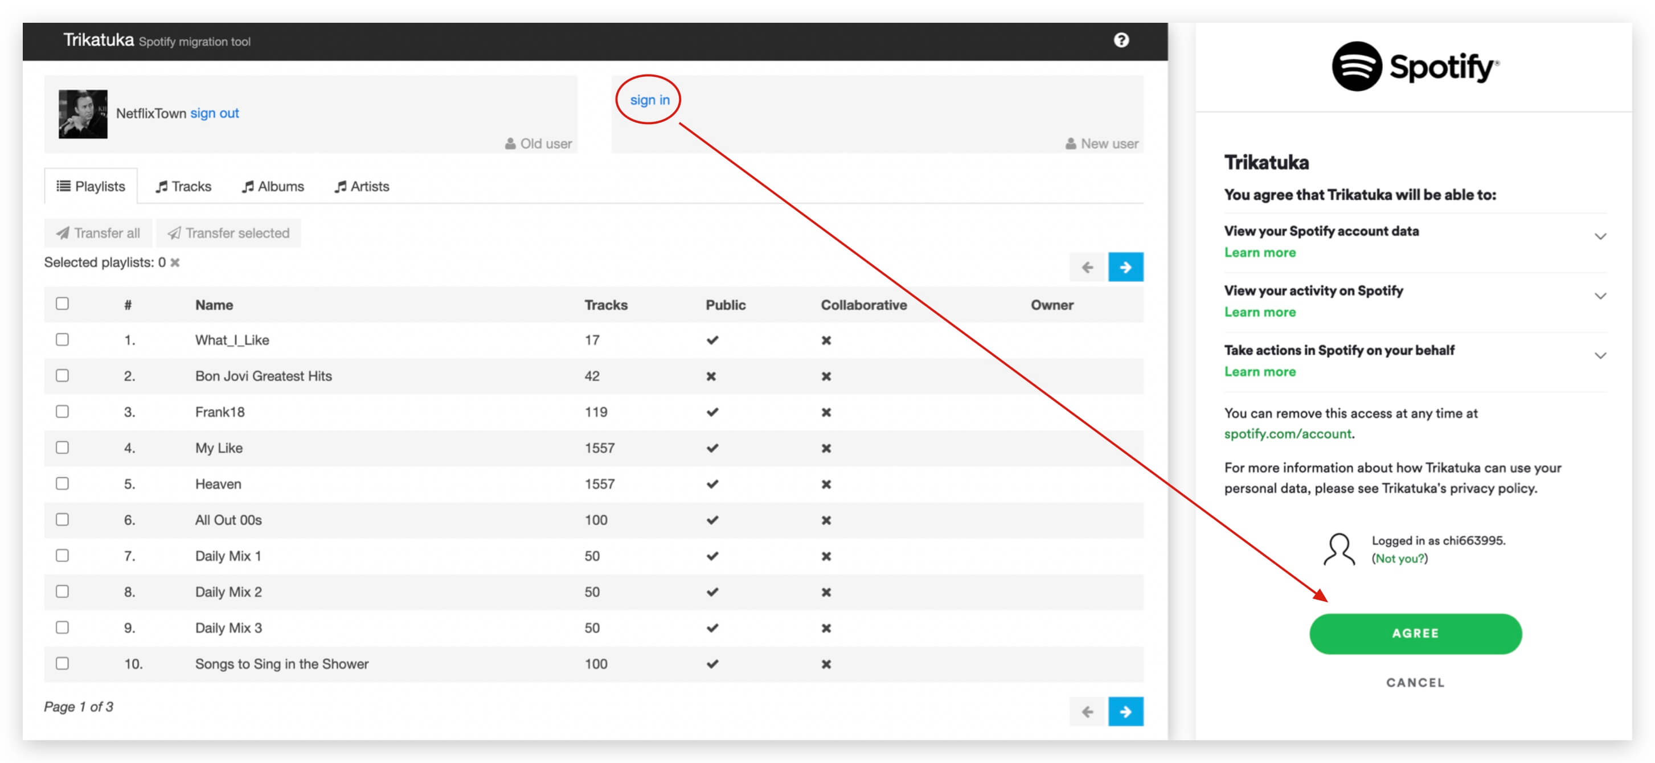Click Public checkmark for My Like
Screen dimensions: 1655x763
tap(712, 448)
